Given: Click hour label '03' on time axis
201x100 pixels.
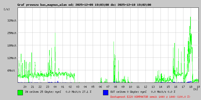Looking at the screenshot, I should tap(78, 87).
